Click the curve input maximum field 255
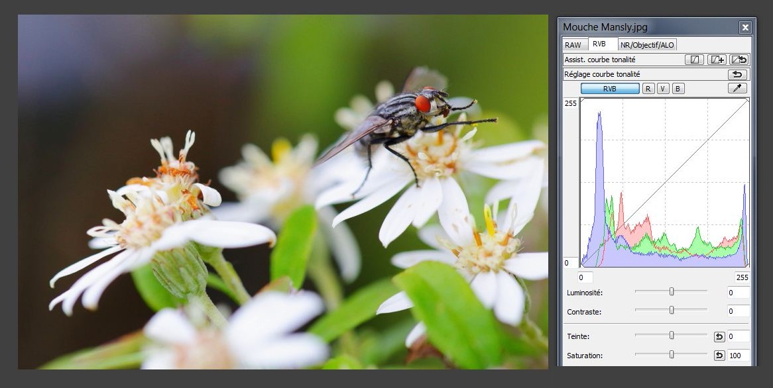The width and height of the screenshot is (773, 388). coord(742,277)
